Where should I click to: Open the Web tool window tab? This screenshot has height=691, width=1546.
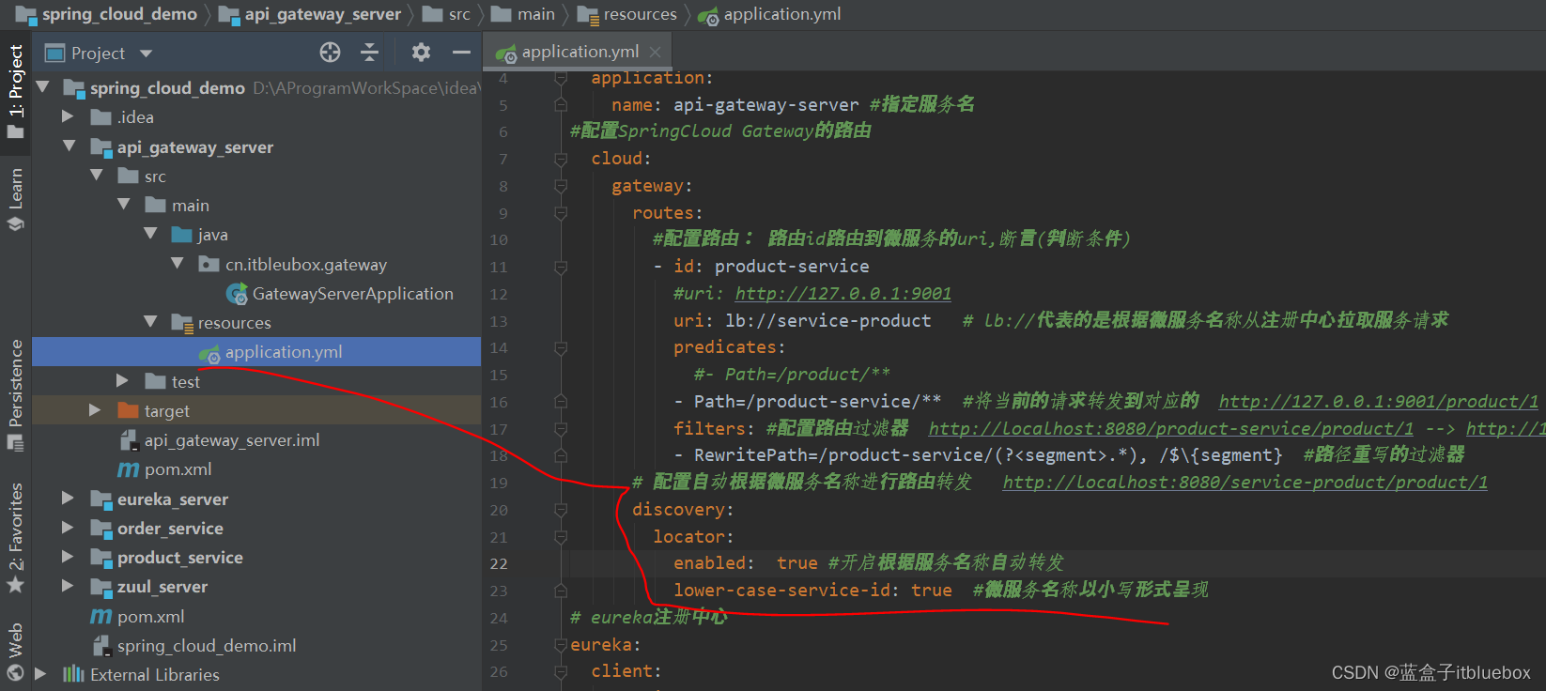coord(16,652)
